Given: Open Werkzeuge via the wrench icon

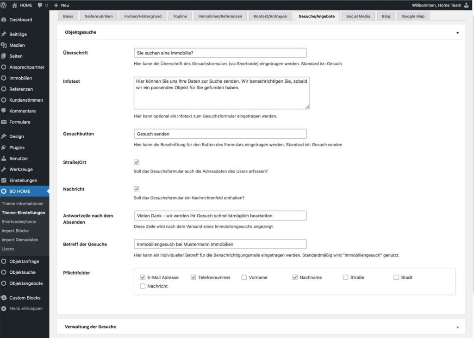Looking at the screenshot, I should coord(4,170).
